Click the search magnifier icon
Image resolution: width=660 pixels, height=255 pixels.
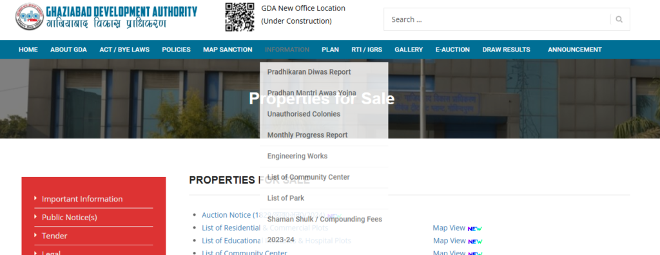click(x=619, y=19)
